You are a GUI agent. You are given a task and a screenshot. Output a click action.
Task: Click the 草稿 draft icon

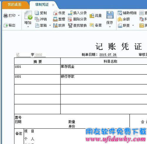point(37,25)
